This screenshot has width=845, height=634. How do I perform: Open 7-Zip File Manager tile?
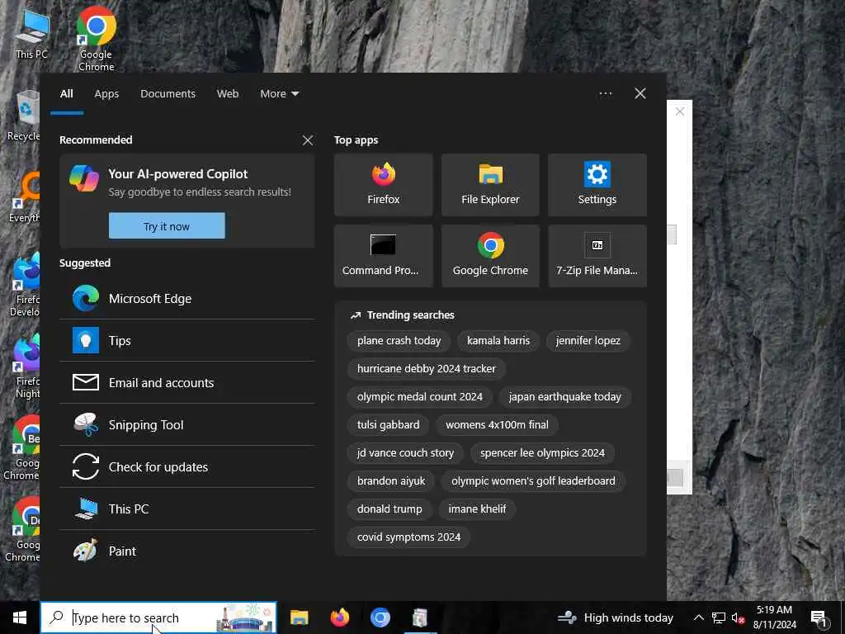coord(597,256)
